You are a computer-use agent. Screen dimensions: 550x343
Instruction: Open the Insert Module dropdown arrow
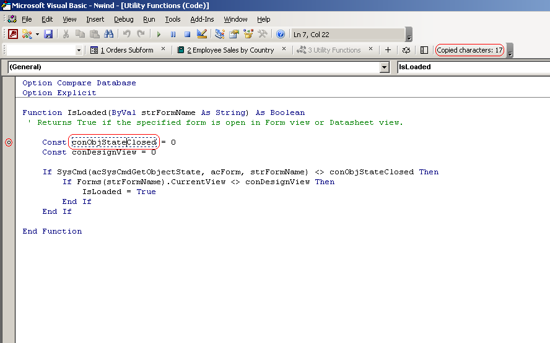coord(37,34)
